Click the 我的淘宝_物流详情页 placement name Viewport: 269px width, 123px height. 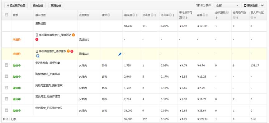[x=48, y=97]
